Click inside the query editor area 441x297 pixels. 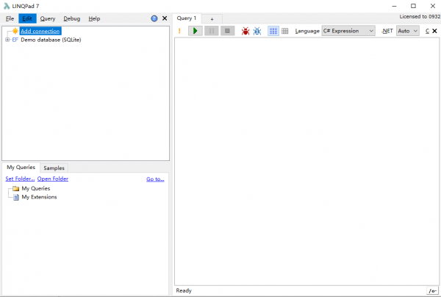[306, 162]
